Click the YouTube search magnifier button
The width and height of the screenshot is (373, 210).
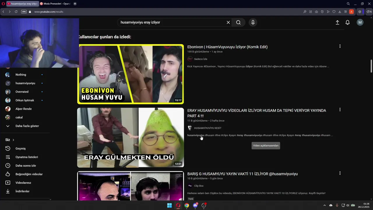pyautogui.click(x=238, y=22)
